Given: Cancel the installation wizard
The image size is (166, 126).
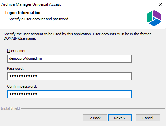Looking at the screenshot, I should (148, 118).
